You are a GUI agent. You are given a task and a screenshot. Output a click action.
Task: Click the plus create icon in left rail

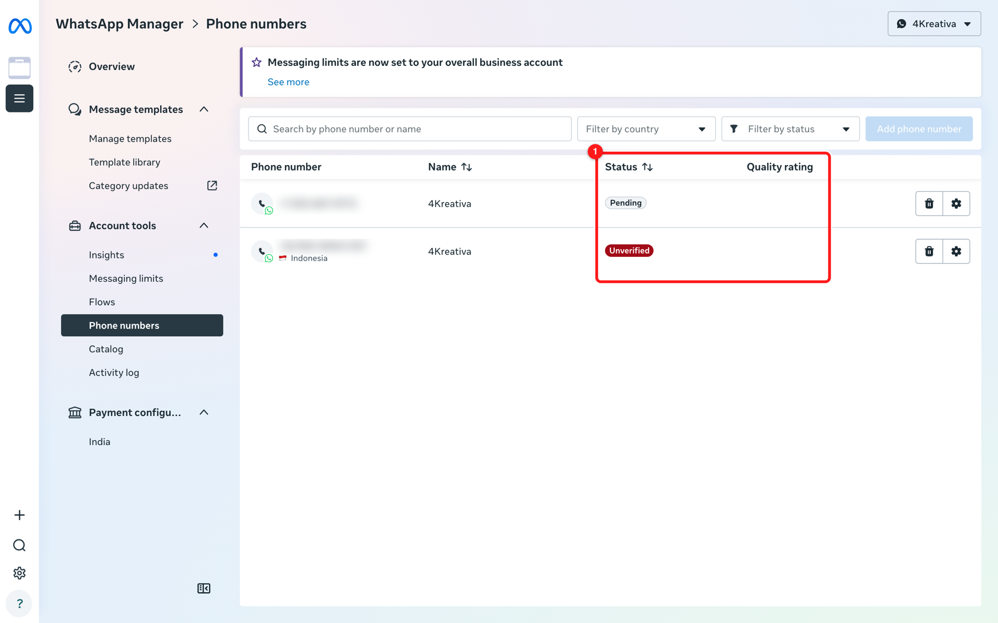click(x=19, y=515)
